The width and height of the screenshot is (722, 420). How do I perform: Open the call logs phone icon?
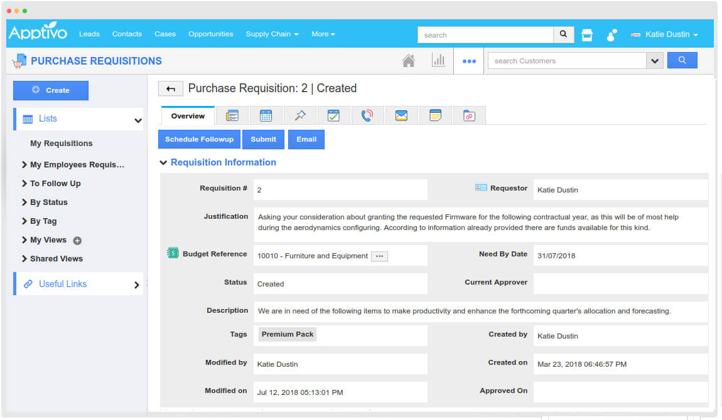pos(367,116)
